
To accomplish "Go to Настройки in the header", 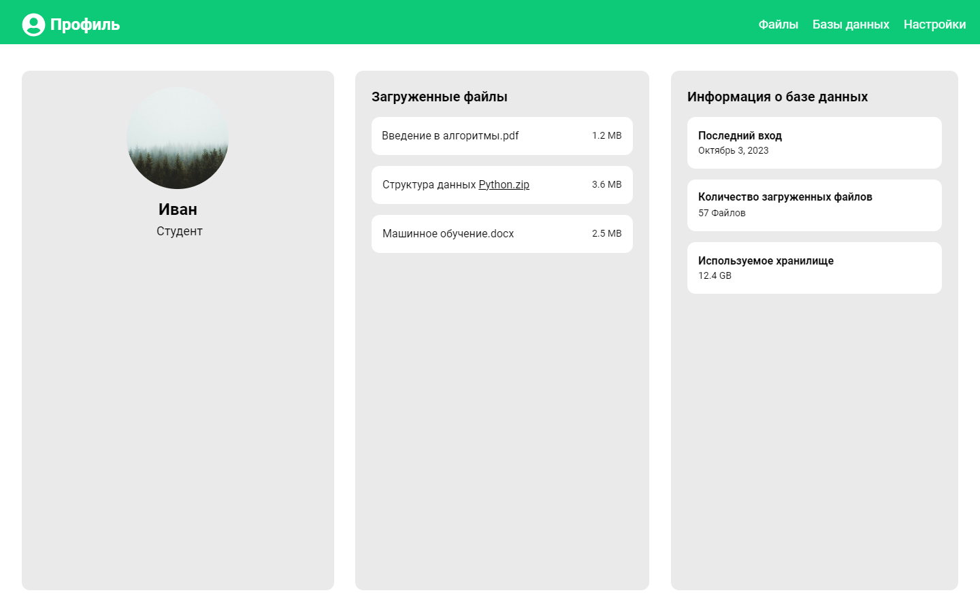I will (934, 24).
